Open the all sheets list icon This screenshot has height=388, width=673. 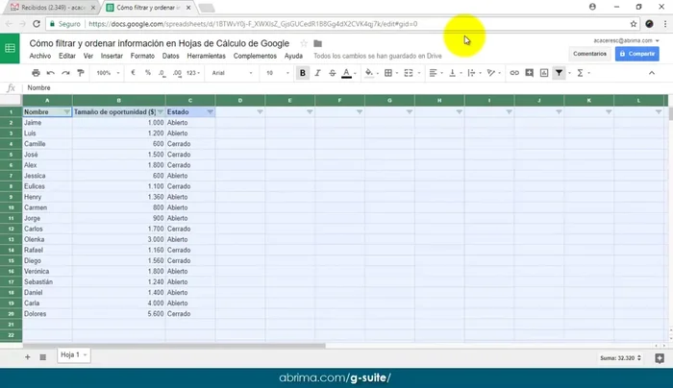pyautogui.click(x=43, y=355)
